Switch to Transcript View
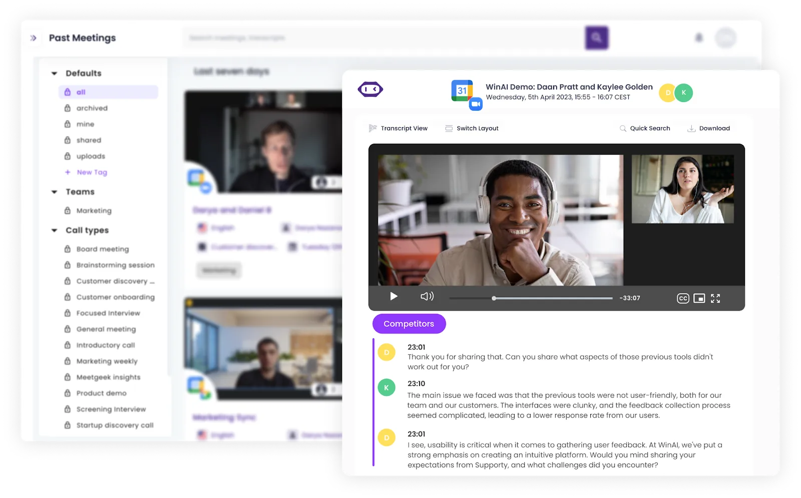 (399, 128)
